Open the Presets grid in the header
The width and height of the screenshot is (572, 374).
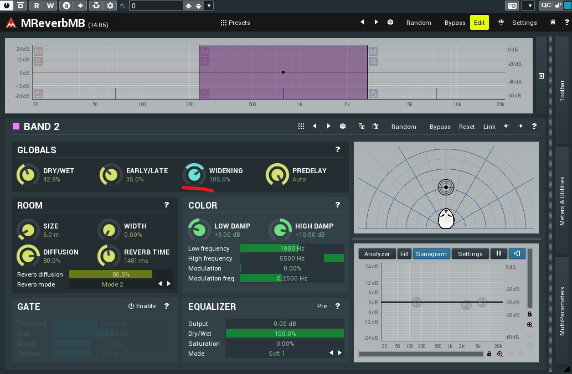[235, 23]
